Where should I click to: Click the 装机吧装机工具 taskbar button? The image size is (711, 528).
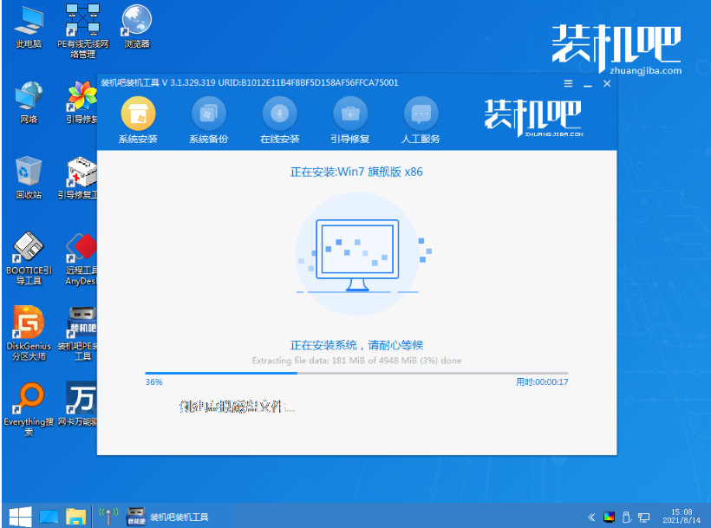(x=171, y=515)
